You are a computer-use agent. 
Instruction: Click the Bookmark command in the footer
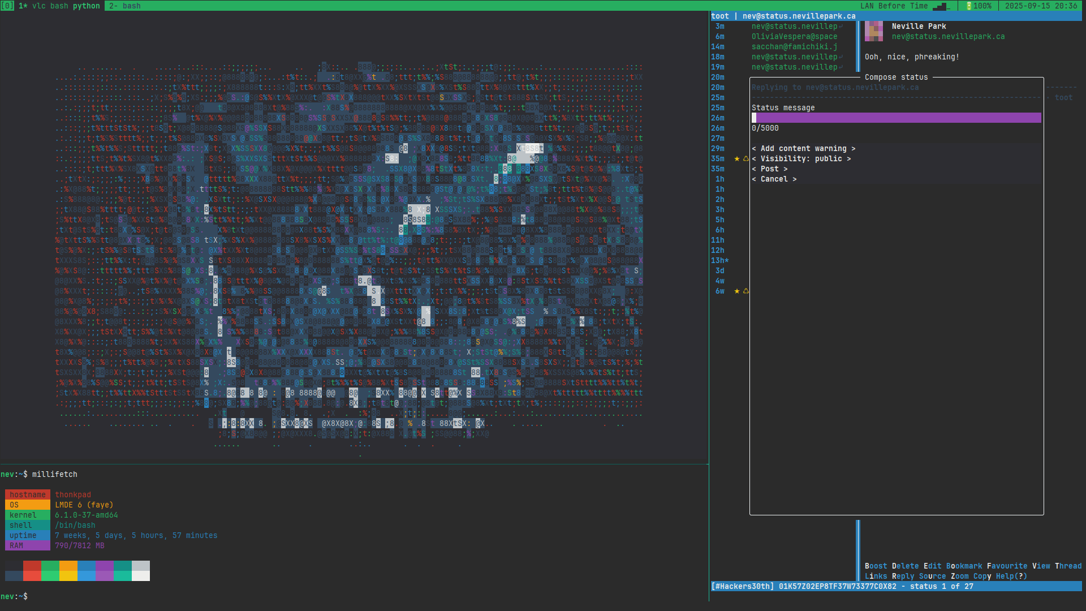pyautogui.click(x=964, y=566)
